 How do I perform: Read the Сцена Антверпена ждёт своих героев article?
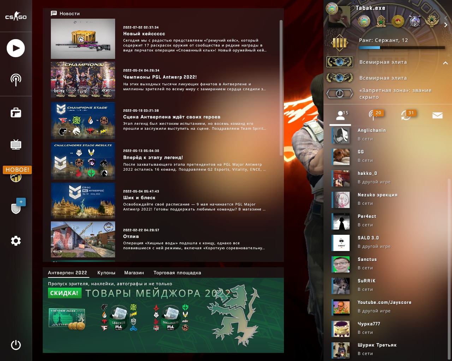(163, 120)
